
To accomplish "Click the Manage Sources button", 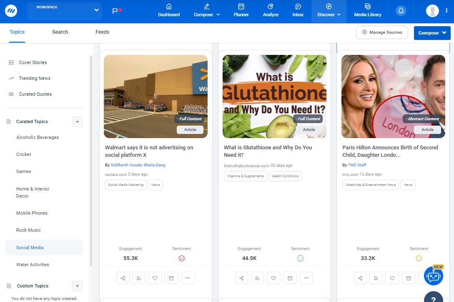I will pyautogui.click(x=382, y=32).
